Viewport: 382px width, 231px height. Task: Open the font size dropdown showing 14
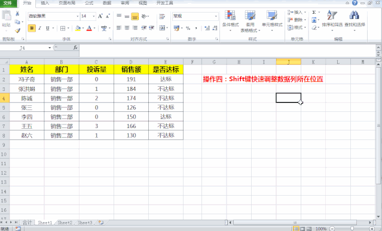coord(94,16)
